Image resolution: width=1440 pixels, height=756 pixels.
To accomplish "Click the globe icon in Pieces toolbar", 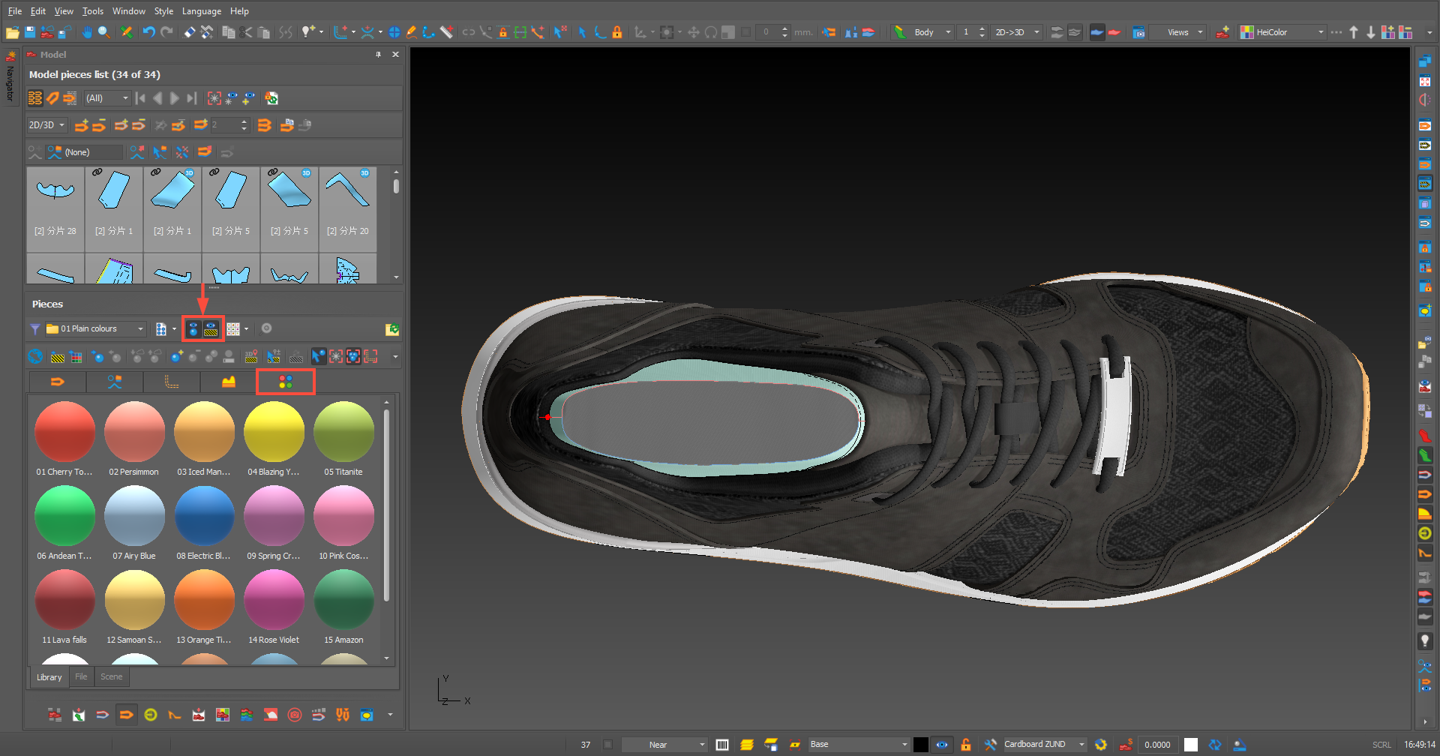I will [x=35, y=357].
